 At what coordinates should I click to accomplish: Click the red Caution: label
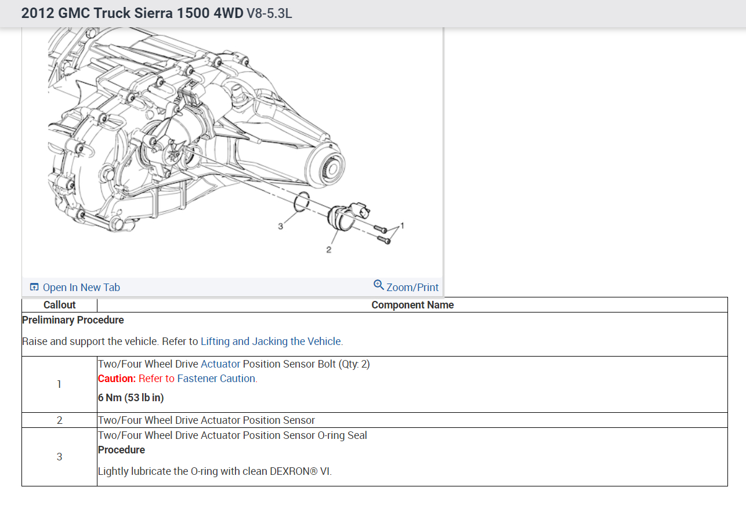pos(117,379)
